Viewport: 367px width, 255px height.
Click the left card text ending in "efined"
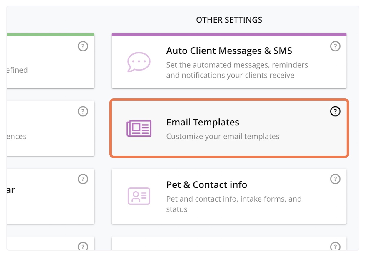[17, 70]
